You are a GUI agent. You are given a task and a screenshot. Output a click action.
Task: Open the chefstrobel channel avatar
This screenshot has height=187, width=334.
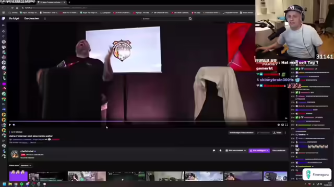pyautogui.click(x=15, y=154)
